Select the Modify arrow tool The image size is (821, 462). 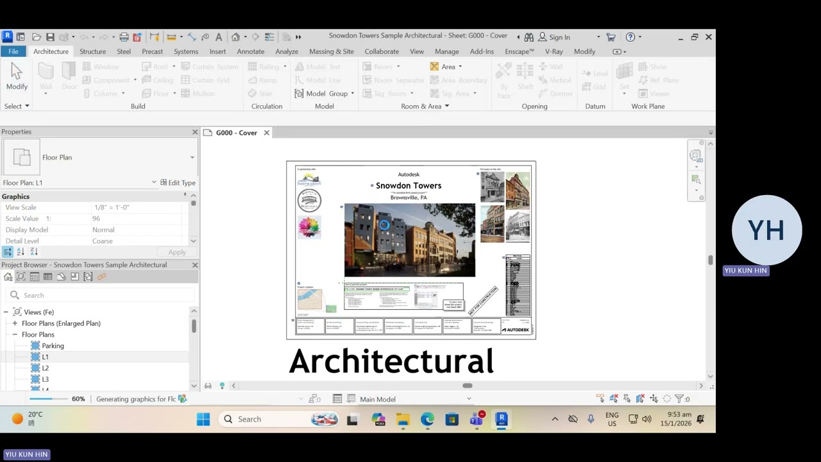pos(17,77)
